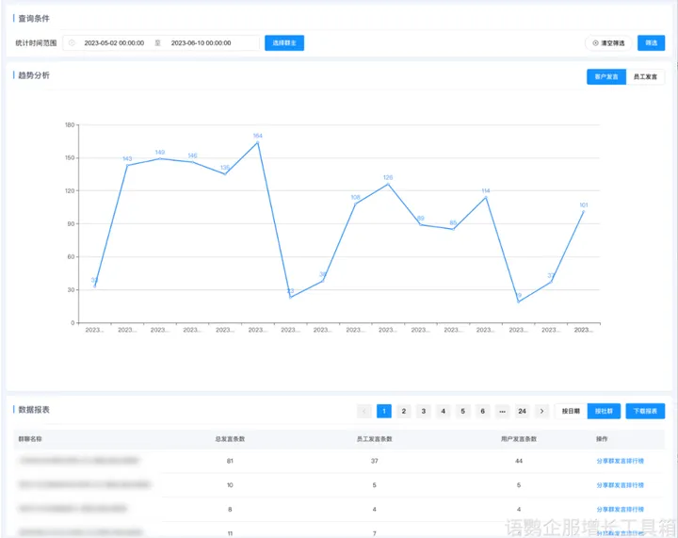Image resolution: width=678 pixels, height=538 pixels.
Task: Go to page 3 of the report
Action: coord(424,411)
